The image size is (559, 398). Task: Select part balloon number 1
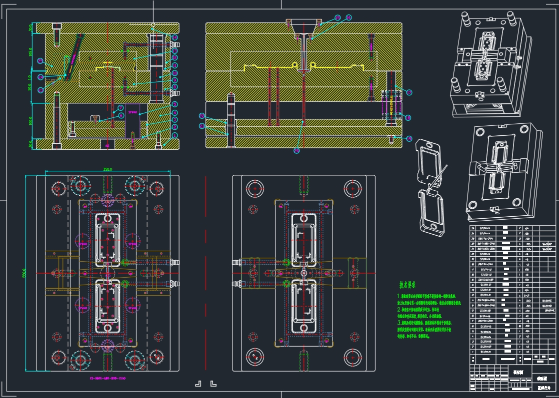pyautogui.click(x=174, y=135)
